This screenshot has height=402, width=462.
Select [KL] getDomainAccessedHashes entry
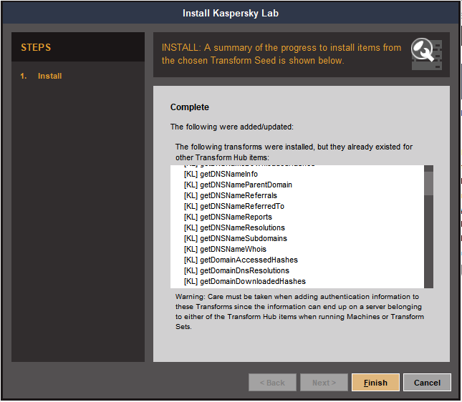(x=241, y=260)
